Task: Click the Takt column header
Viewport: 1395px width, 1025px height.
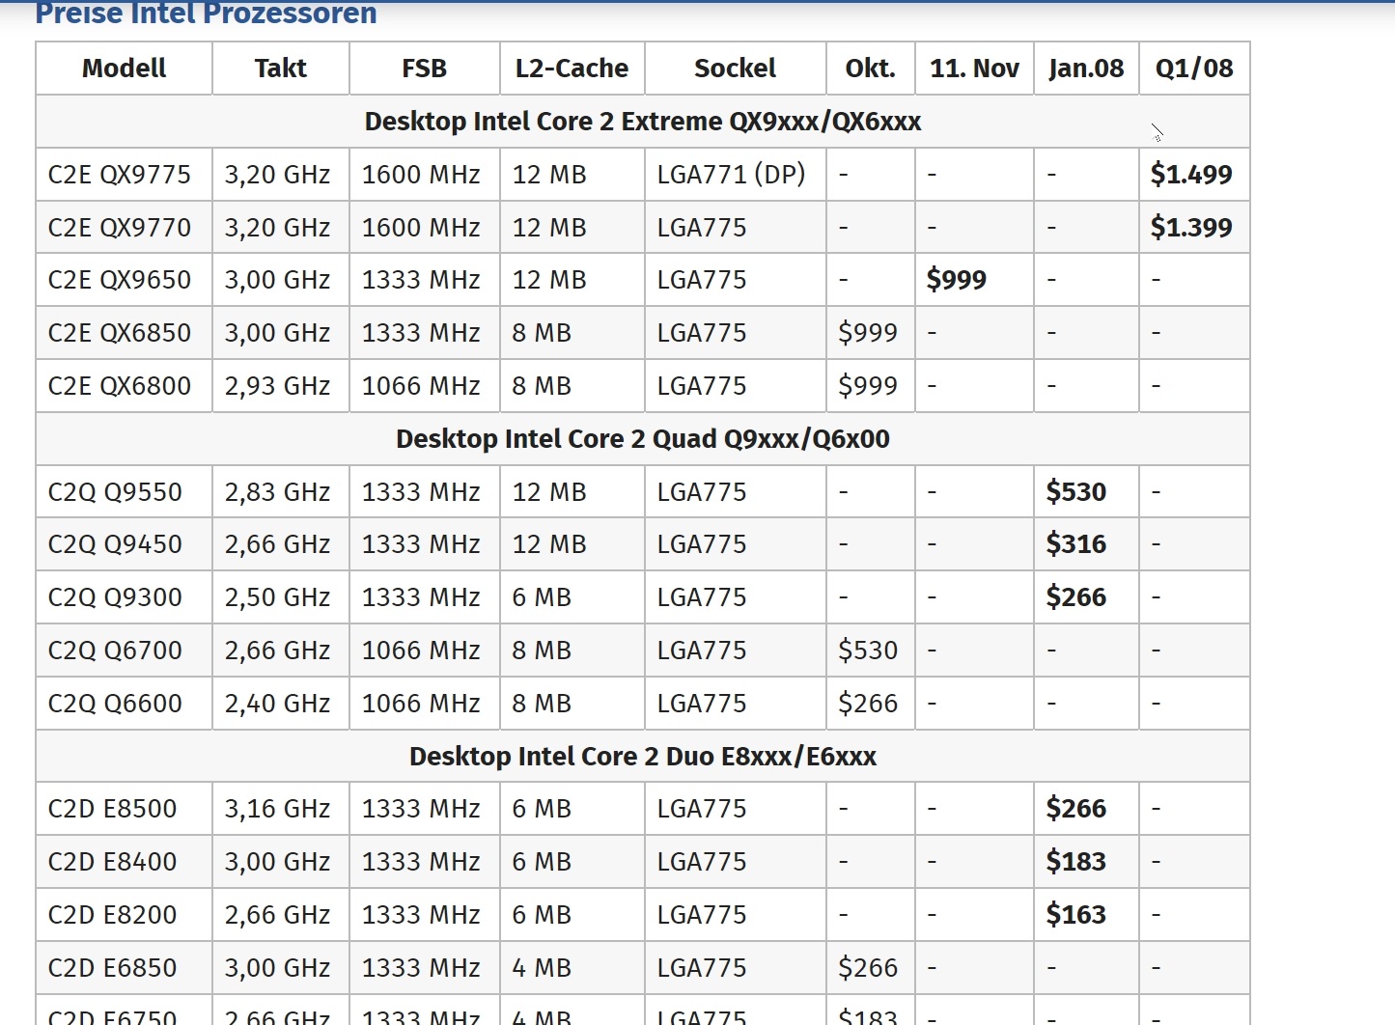Action: click(280, 69)
